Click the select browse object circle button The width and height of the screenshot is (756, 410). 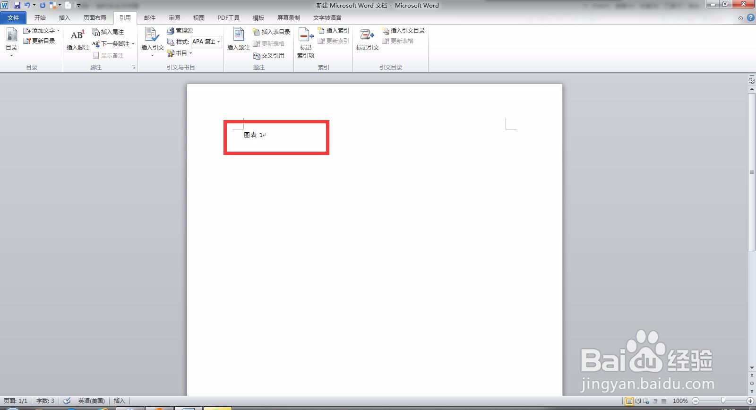point(752,383)
